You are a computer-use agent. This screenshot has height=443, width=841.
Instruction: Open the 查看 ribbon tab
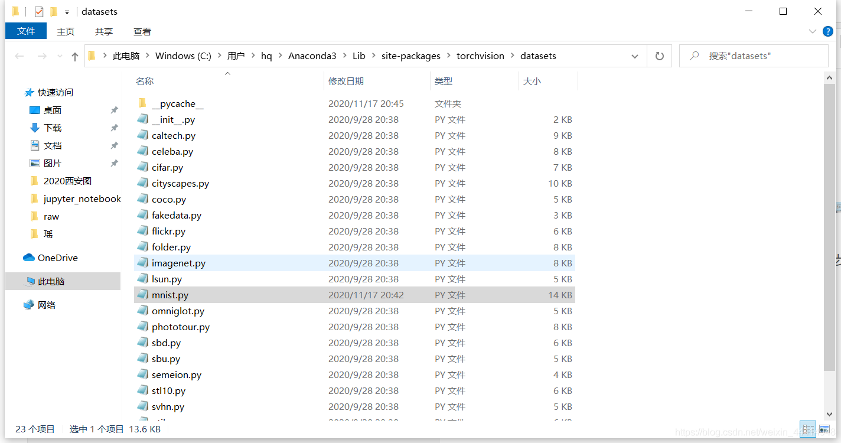(x=142, y=31)
